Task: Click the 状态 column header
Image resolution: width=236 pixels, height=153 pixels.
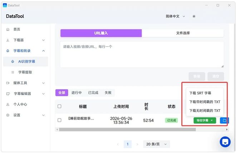Action: pos(171,107)
